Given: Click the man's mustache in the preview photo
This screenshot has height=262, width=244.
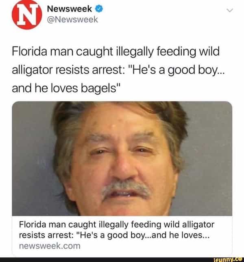Looking at the screenshot, I should pos(126,189).
